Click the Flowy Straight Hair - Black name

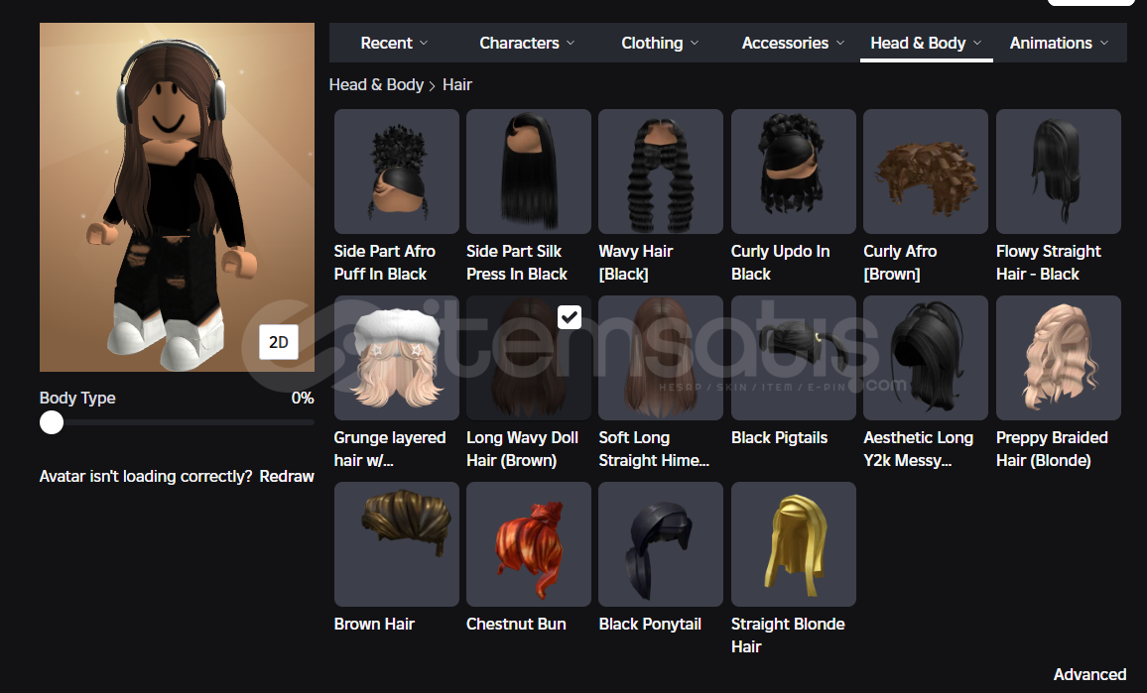coord(1048,263)
